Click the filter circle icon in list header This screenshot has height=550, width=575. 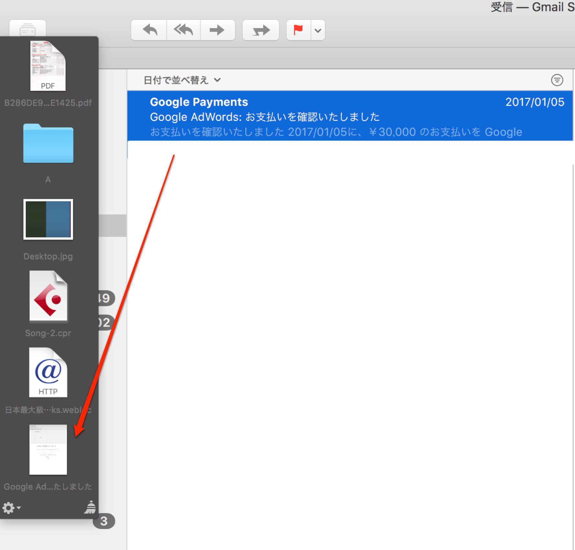[x=557, y=80]
